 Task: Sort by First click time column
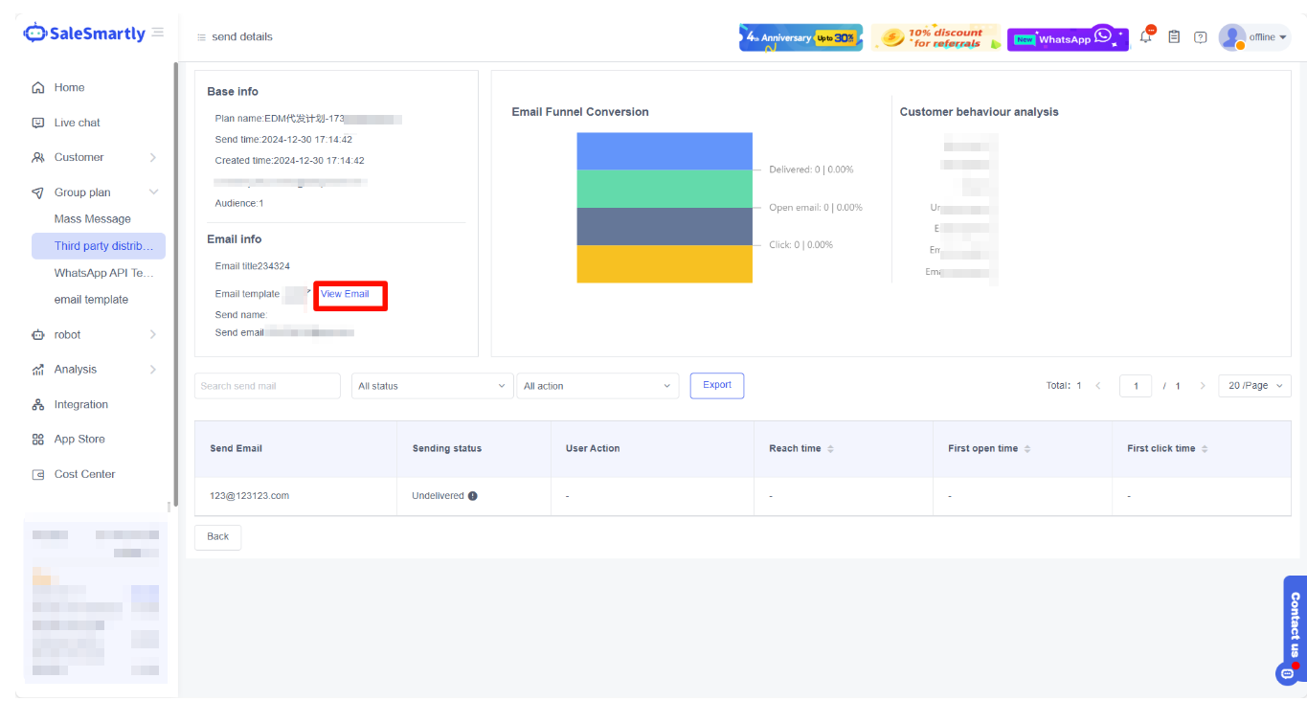point(1205,449)
